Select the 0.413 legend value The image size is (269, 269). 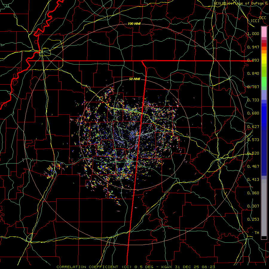tap(253, 180)
